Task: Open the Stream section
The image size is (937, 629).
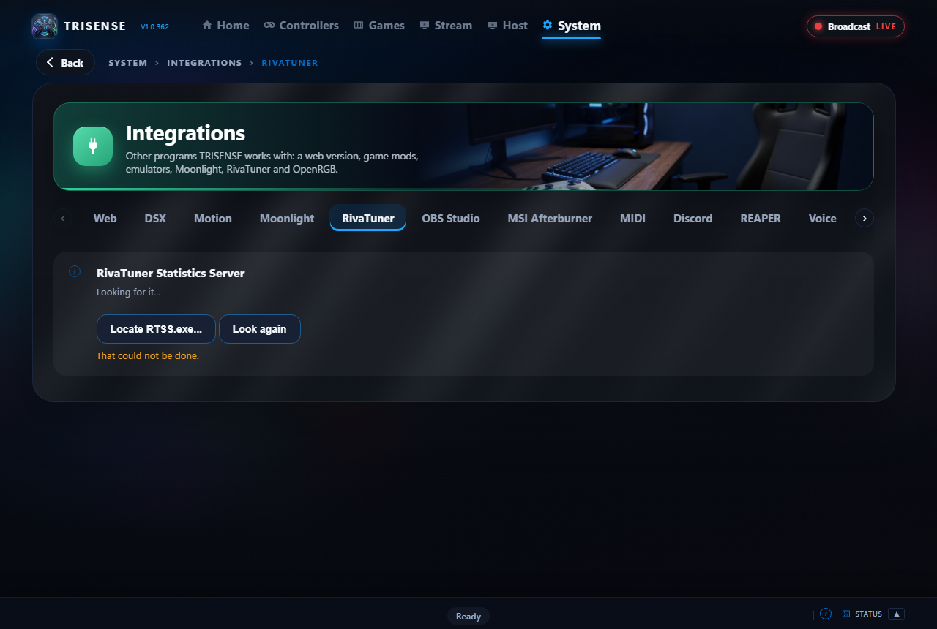Action: pos(446,26)
